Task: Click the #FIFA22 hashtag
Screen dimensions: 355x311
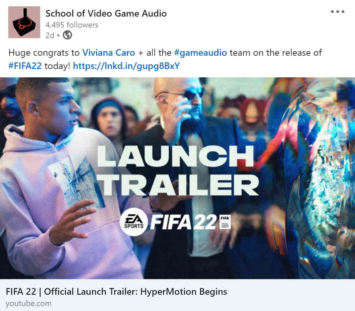Action: tap(25, 66)
